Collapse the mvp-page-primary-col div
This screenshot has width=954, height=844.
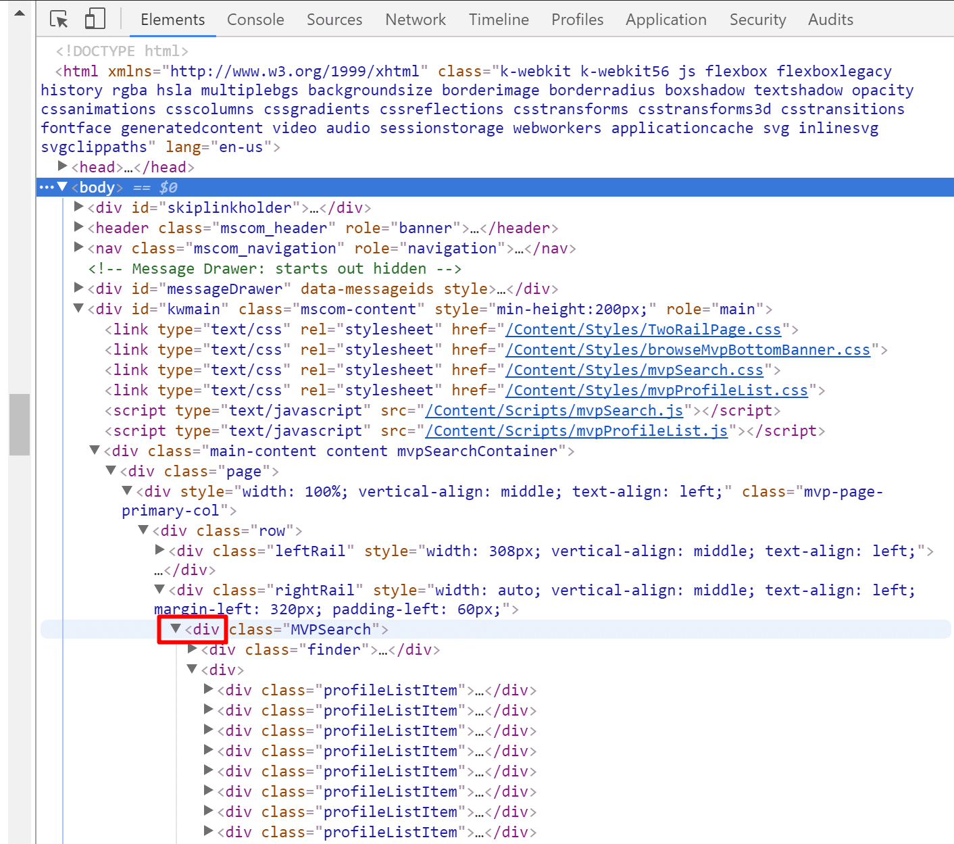(x=128, y=491)
